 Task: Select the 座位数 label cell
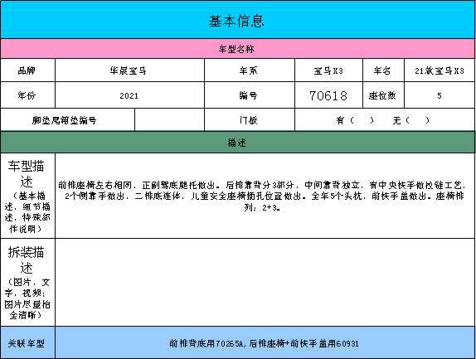[383, 95]
